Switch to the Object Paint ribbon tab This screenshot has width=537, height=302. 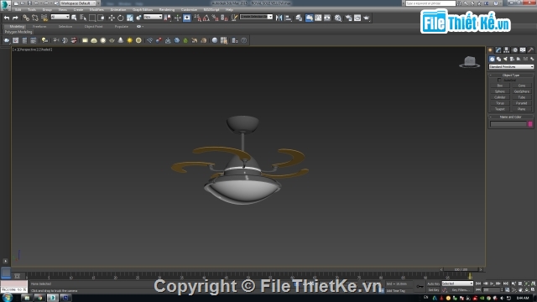(x=93, y=26)
